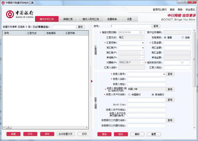Click the title bar application icon
This screenshot has height=141, width=198.
pyautogui.click(x=3, y=3)
